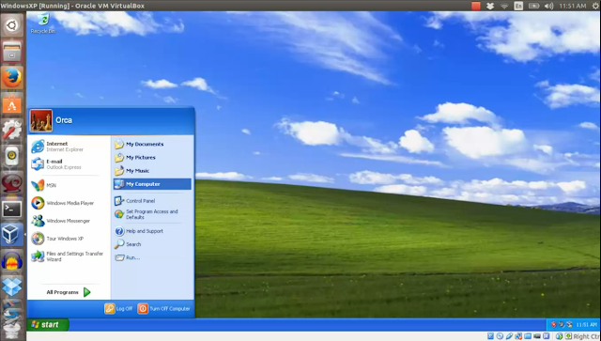This screenshot has height=341, width=601.
Task: Open the speaker app launcher icon
Action: click(12, 156)
